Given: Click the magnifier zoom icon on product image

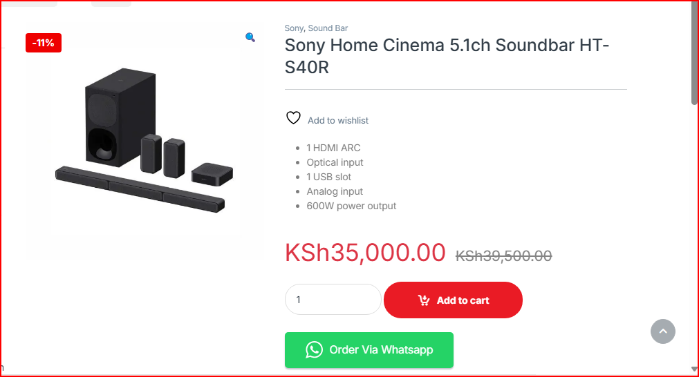Looking at the screenshot, I should click(250, 37).
